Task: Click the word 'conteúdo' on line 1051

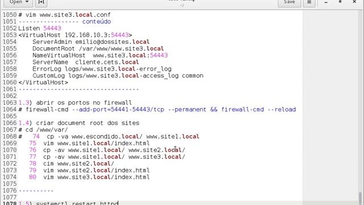Action: [x=96, y=22]
